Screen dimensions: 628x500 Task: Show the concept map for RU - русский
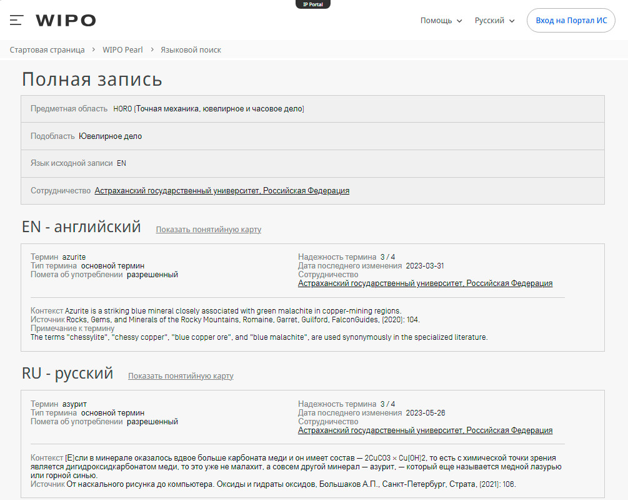pyautogui.click(x=181, y=375)
